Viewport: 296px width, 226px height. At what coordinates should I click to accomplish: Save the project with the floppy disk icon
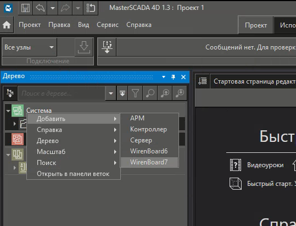[25, 8]
